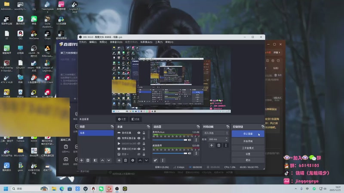
Task: Add a new scene with the plus icon
Action: [81, 160]
